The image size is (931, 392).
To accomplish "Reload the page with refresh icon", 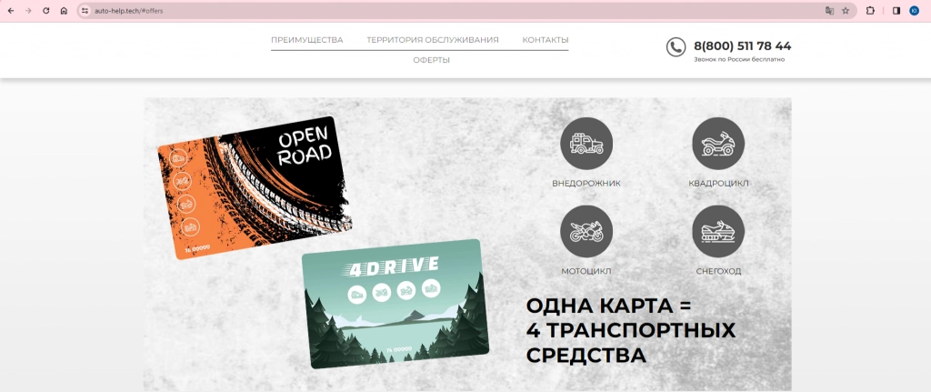I will [x=45, y=11].
